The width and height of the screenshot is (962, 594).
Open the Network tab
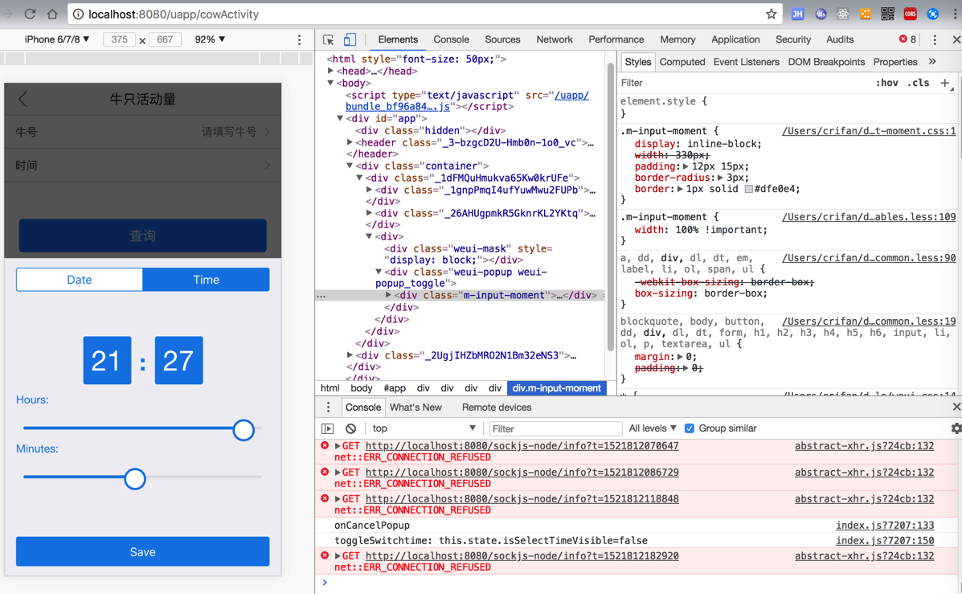pos(554,39)
